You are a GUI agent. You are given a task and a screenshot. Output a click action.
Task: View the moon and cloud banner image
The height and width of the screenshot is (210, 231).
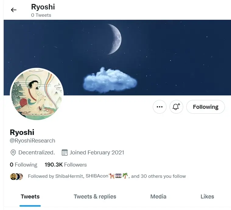117,57
